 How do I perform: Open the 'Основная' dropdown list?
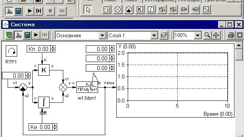(102, 35)
